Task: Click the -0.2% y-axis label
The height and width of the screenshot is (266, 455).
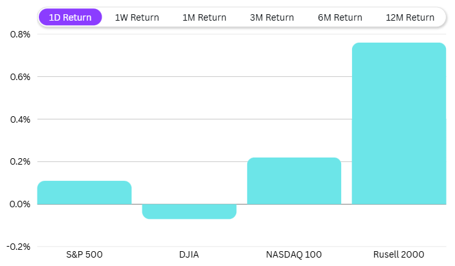Action: tap(18, 247)
